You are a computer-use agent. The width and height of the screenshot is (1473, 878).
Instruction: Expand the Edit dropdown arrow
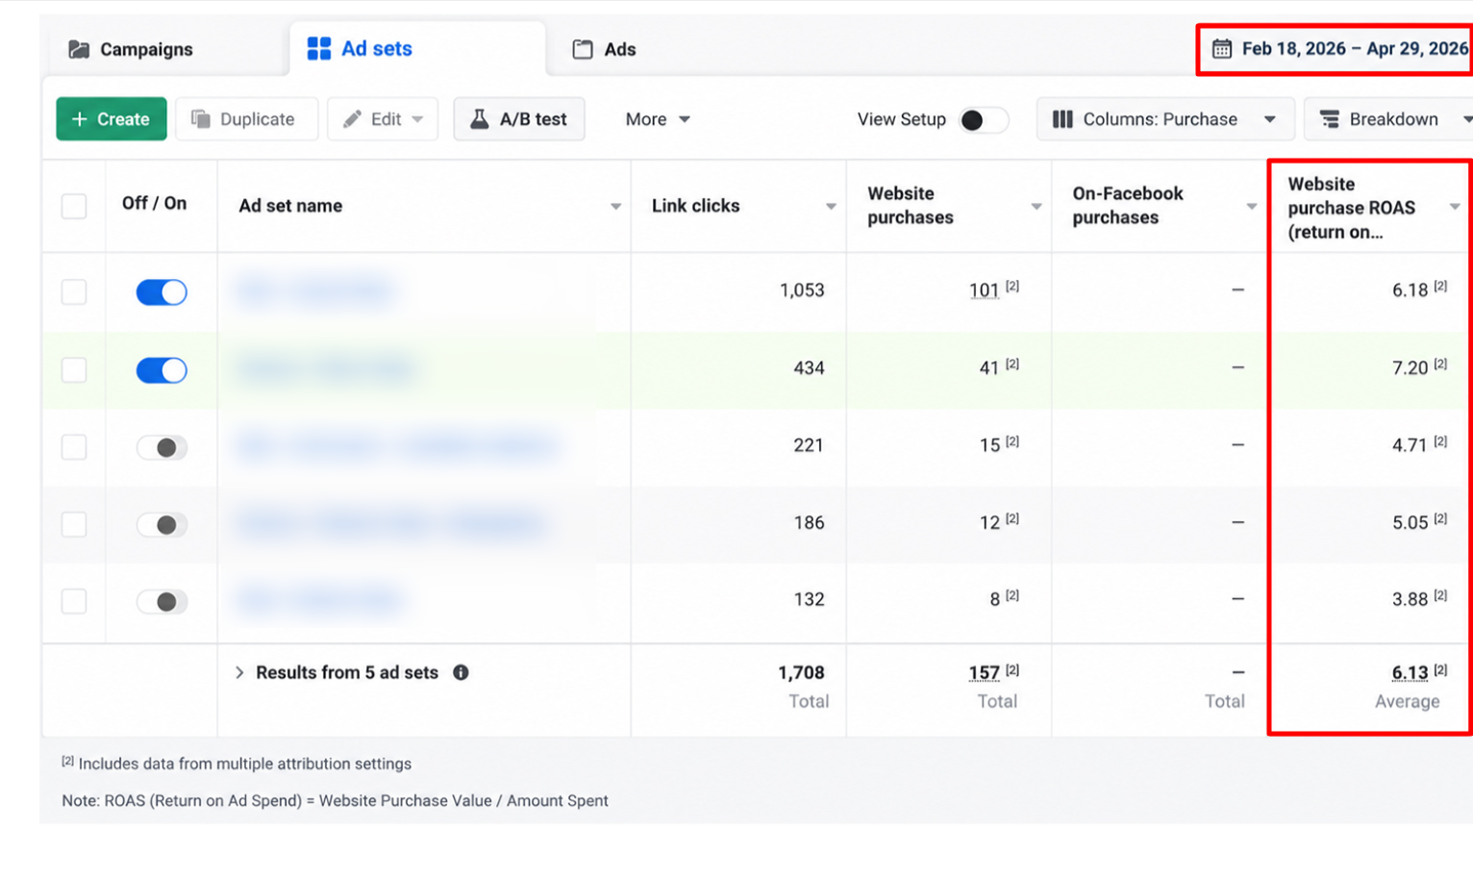[x=417, y=119]
